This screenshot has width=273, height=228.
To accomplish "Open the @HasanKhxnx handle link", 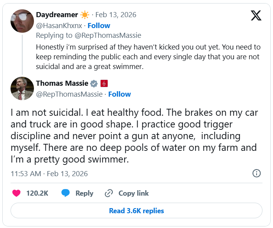I will (58, 25).
